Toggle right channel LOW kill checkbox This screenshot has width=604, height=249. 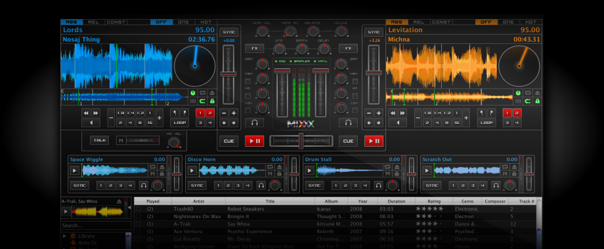[x=355, y=110]
